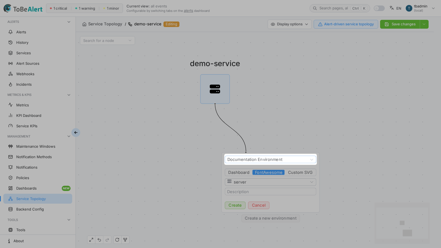Click the green Create button
Screen dimensions: 441x248
pyautogui.click(x=235, y=205)
